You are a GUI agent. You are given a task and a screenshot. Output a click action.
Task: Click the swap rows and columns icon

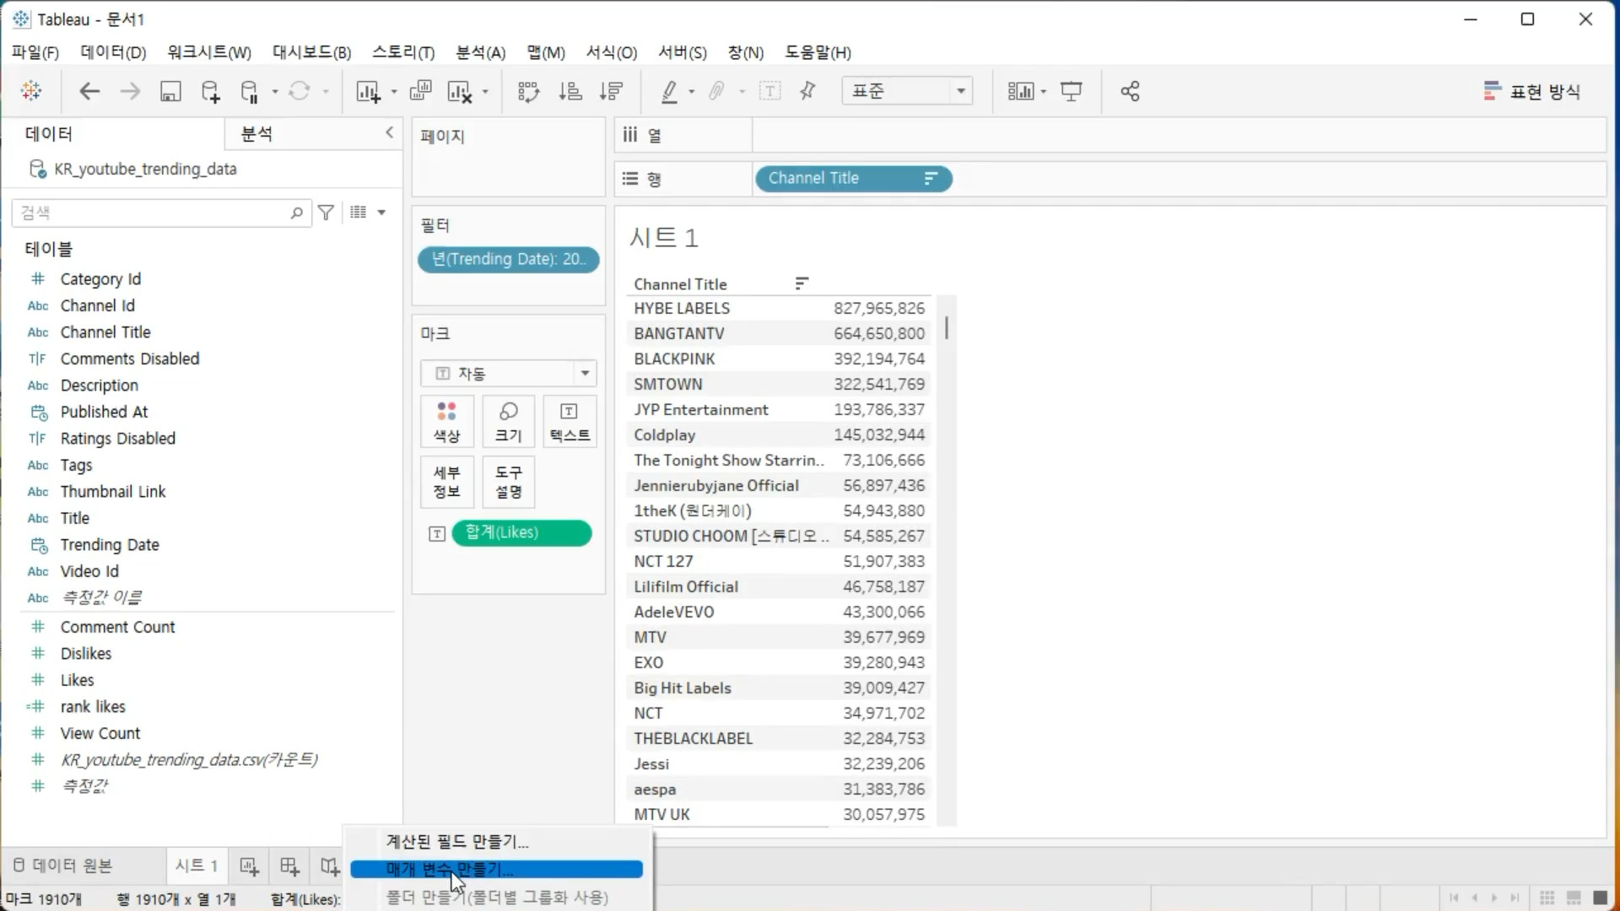pos(528,91)
